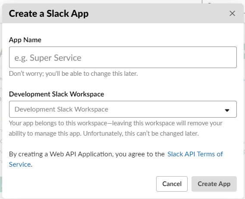
Task: Click the Cancel button
Action: (172, 184)
